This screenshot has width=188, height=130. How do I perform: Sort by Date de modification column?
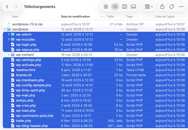(75, 17)
